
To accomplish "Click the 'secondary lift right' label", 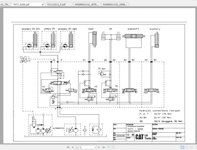I will (x=67, y=29).
